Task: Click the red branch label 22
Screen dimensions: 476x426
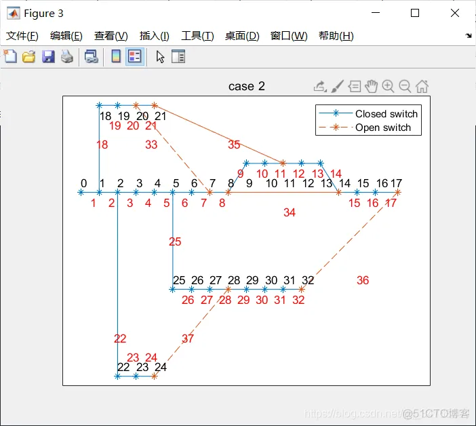Action: [x=120, y=338]
